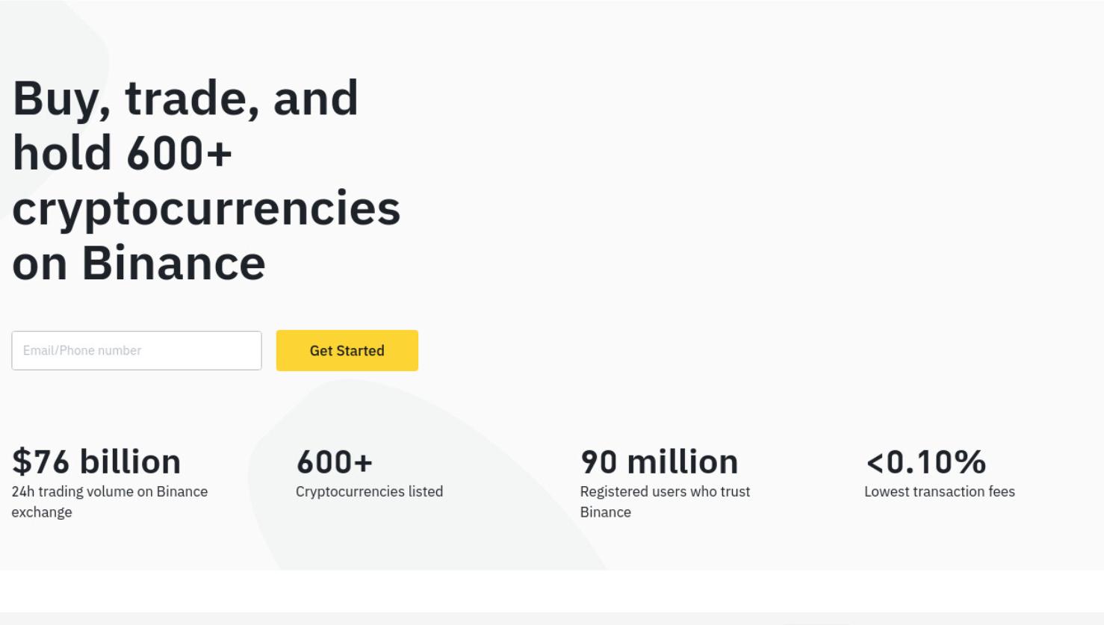Click the word 'Binance' below Registered users
The image size is (1104, 625).
[x=606, y=512]
